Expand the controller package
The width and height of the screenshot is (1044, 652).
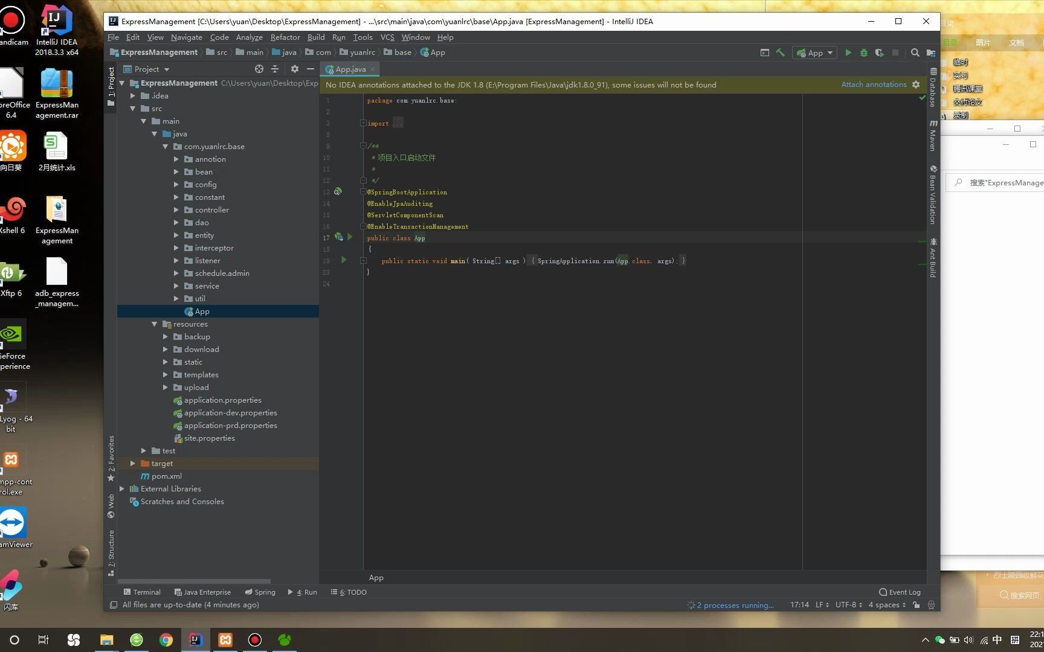(x=176, y=210)
